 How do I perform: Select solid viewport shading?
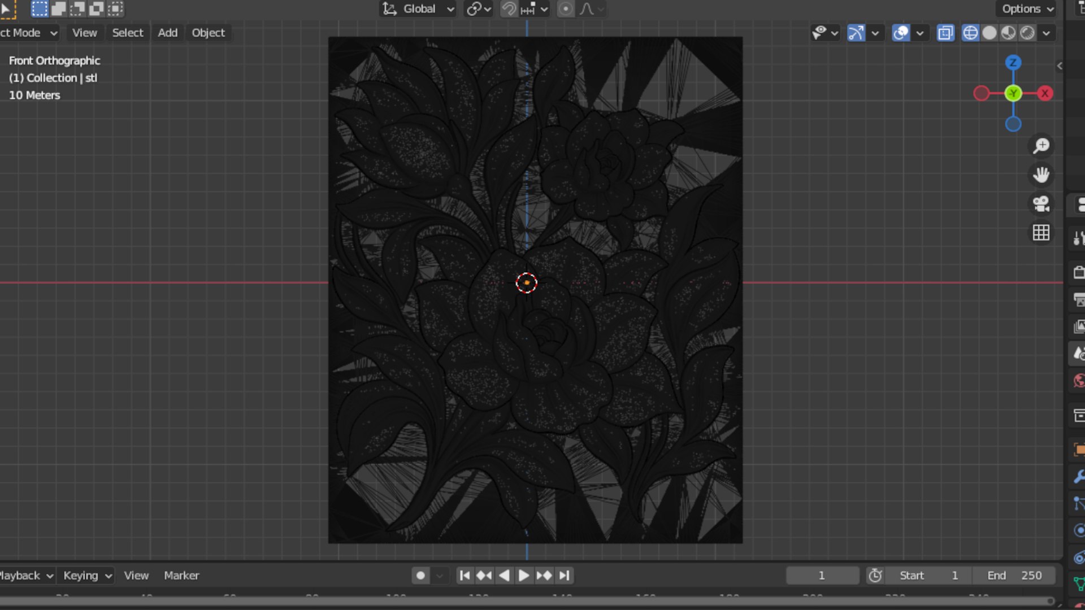click(x=989, y=33)
